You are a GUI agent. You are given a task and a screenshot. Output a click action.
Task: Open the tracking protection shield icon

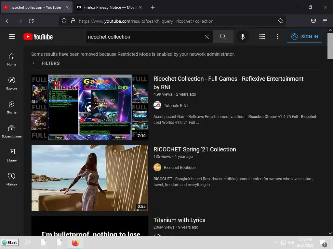pyautogui.click(x=64, y=21)
